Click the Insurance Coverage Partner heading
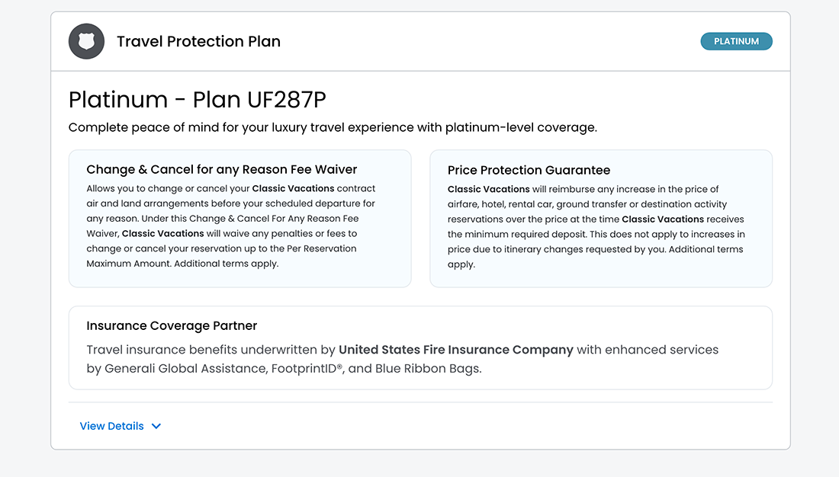Viewport: 839px width, 477px height. coord(172,325)
